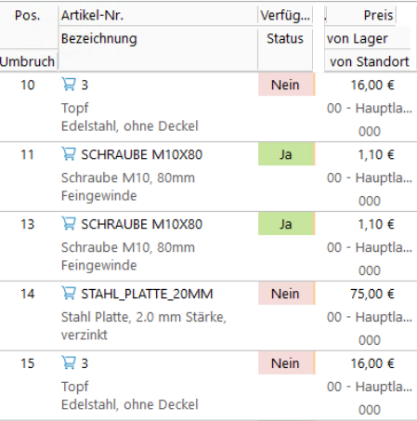Click the Verfüg... column header
417x421 pixels.
[285, 16]
